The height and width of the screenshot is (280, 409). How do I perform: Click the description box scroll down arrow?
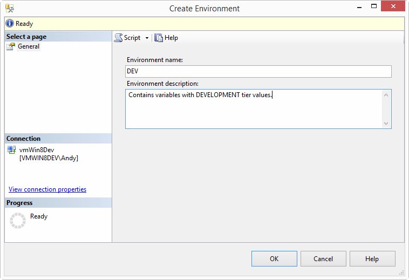click(386, 123)
